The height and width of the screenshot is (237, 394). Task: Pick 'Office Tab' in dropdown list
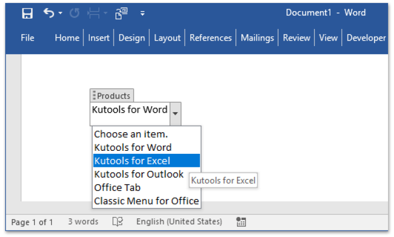(117, 187)
